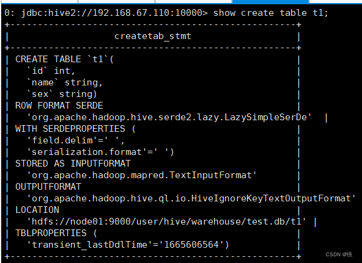Image resolution: width=362 pixels, height=263 pixels.
Task: Select the active blue terminal tab
Action: [270, 1]
